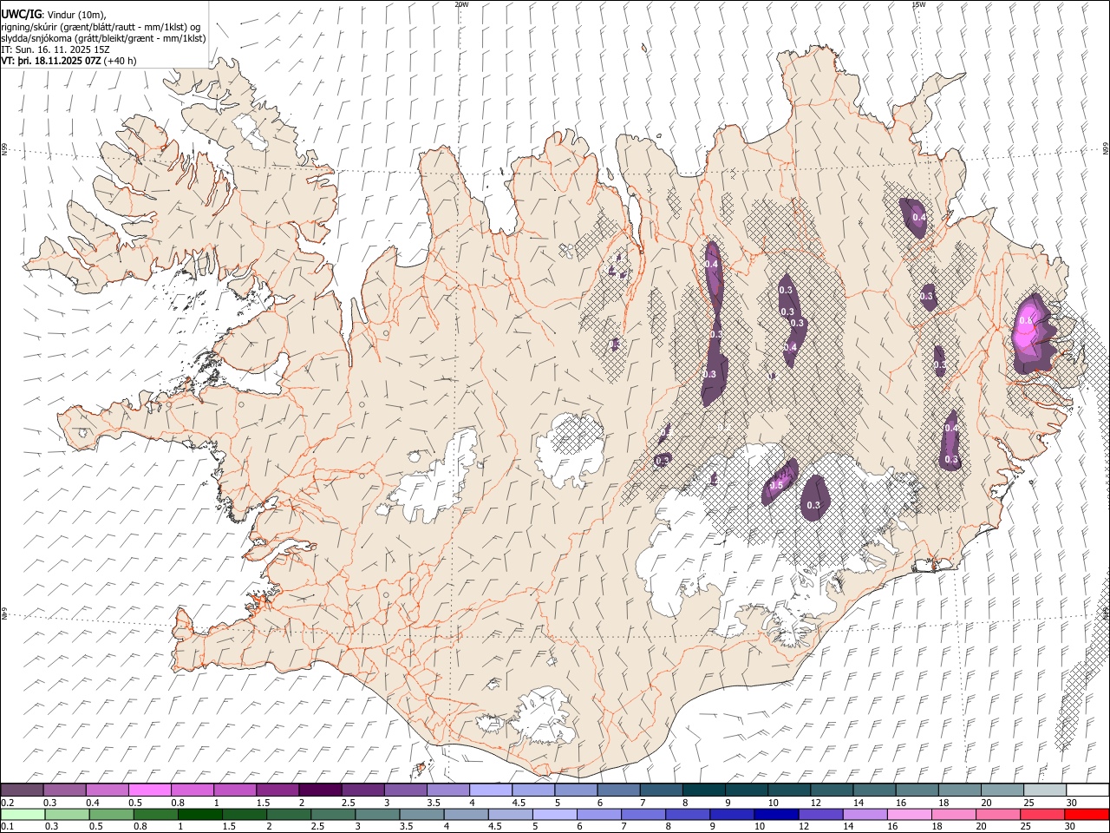Select the 0.8 magenta swatch in upper legend row
Image resolution: width=1110 pixels, height=833 pixels.
[x=193, y=790]
